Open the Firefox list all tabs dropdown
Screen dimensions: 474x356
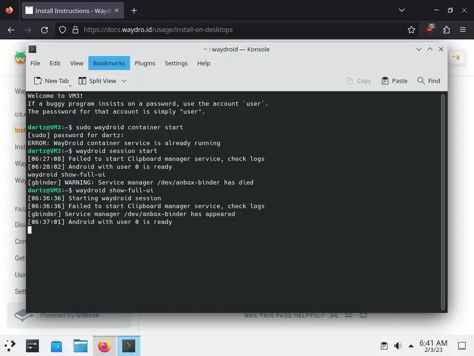point(402,10)
